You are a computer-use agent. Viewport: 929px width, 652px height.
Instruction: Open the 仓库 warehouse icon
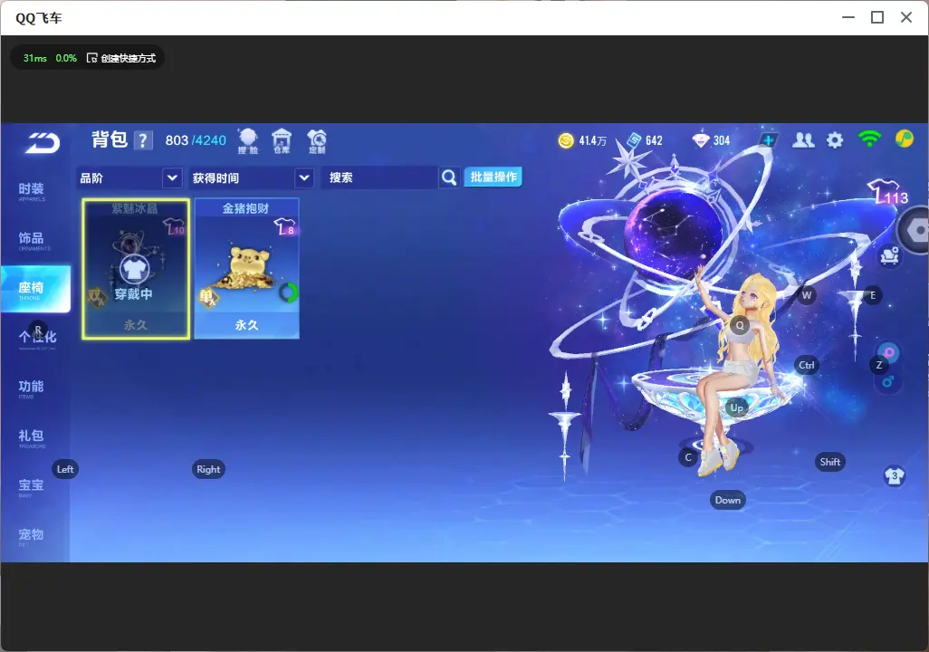(x=282, y=141)
